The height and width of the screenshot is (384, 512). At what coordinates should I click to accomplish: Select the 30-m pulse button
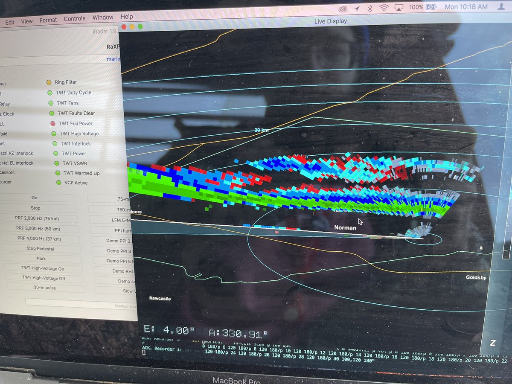click(x=45, y=288)
